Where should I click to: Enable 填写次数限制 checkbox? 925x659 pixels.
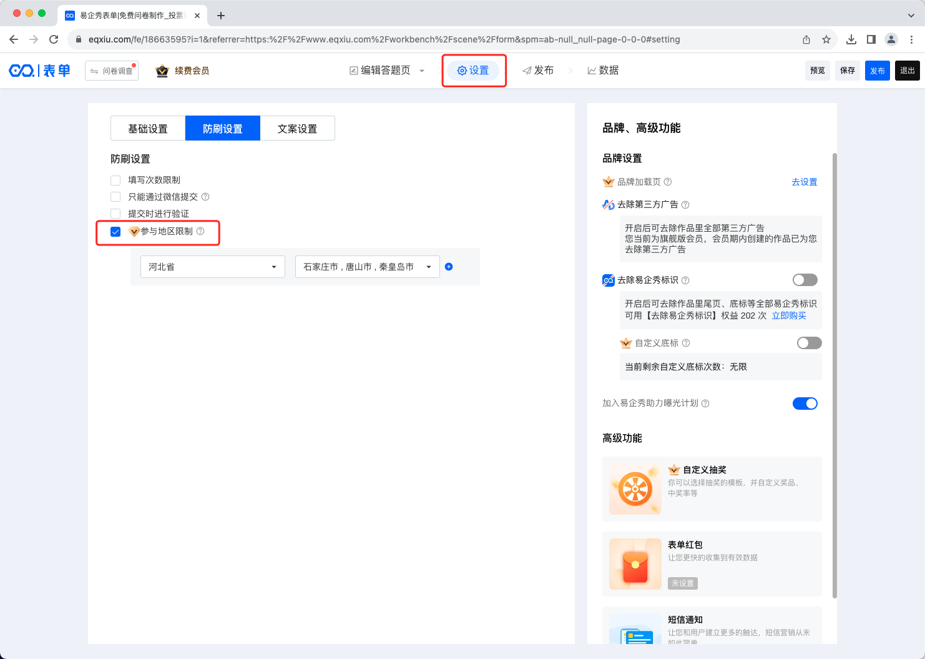pyautogui.click(x=115, y=181)
